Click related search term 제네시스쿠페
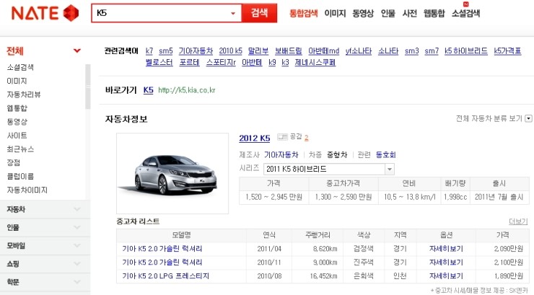Screen dimensions: 534x295 [315, 63]
